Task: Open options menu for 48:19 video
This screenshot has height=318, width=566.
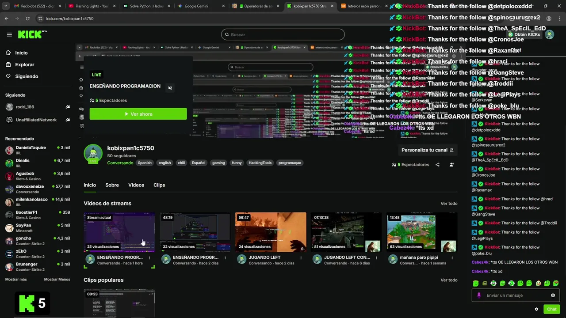Action: pos(226,257)
